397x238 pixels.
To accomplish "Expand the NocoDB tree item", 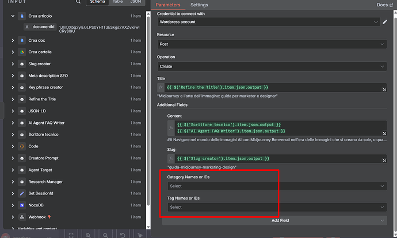I will click(x=13, y=205).
